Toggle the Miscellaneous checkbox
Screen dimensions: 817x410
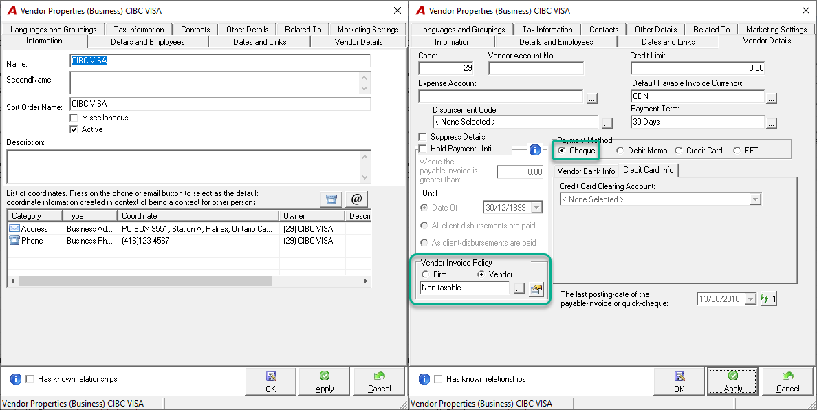[74, 118]
